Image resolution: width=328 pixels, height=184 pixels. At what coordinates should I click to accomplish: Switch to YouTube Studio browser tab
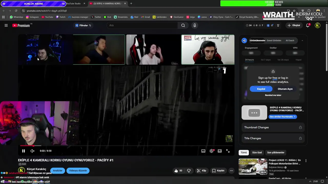click(x=73, y=4)
